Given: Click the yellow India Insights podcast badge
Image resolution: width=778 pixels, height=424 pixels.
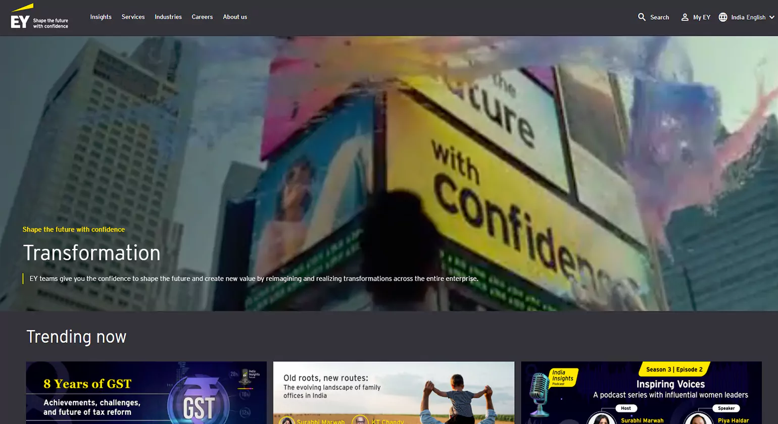Looking at the screenshot, I should (563, 378).
